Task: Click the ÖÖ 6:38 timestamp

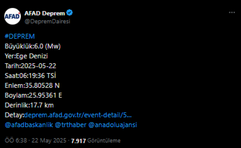Action: click(16, 140)
